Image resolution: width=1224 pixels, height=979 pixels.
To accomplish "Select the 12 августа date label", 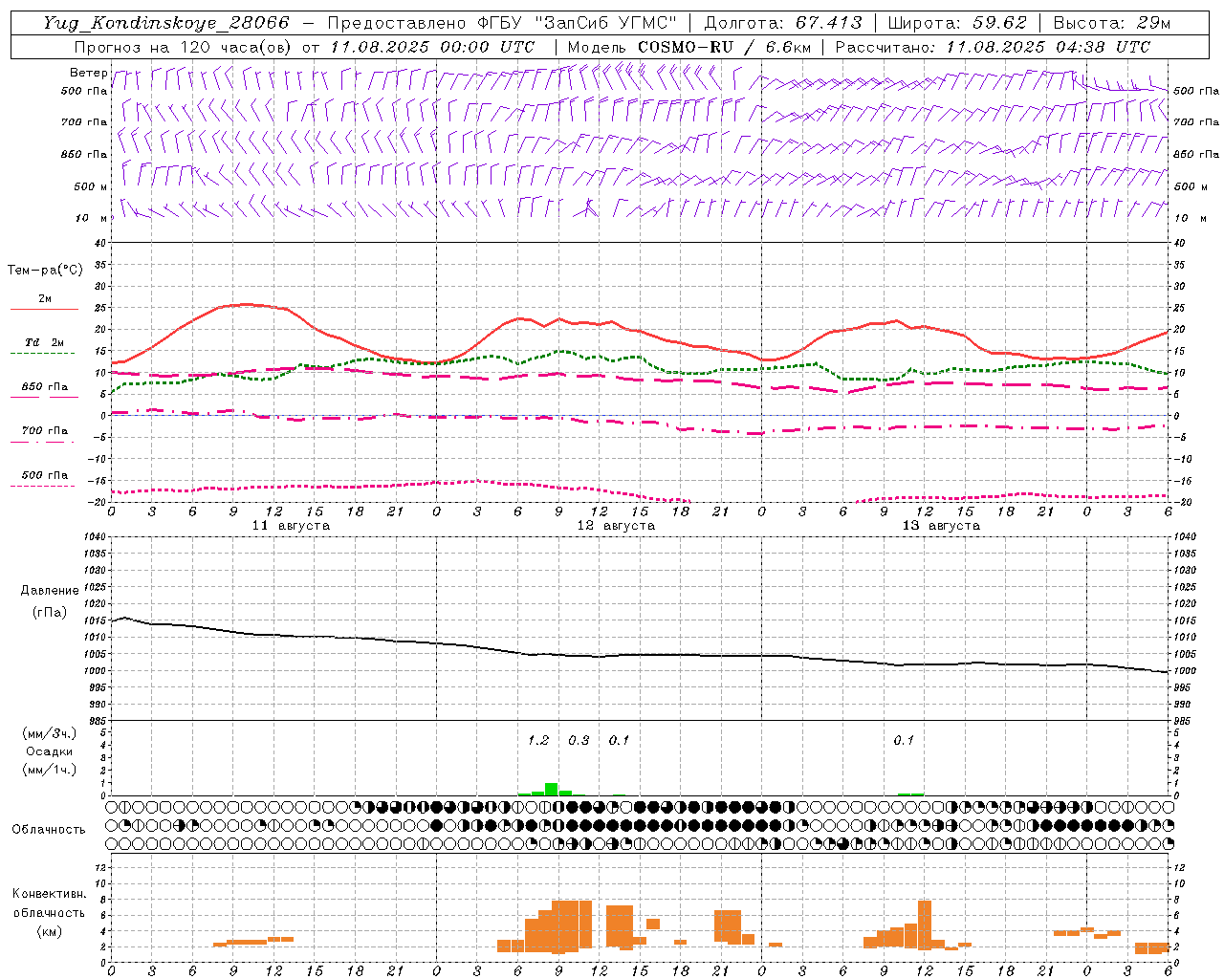I will [x=616, y=526].
